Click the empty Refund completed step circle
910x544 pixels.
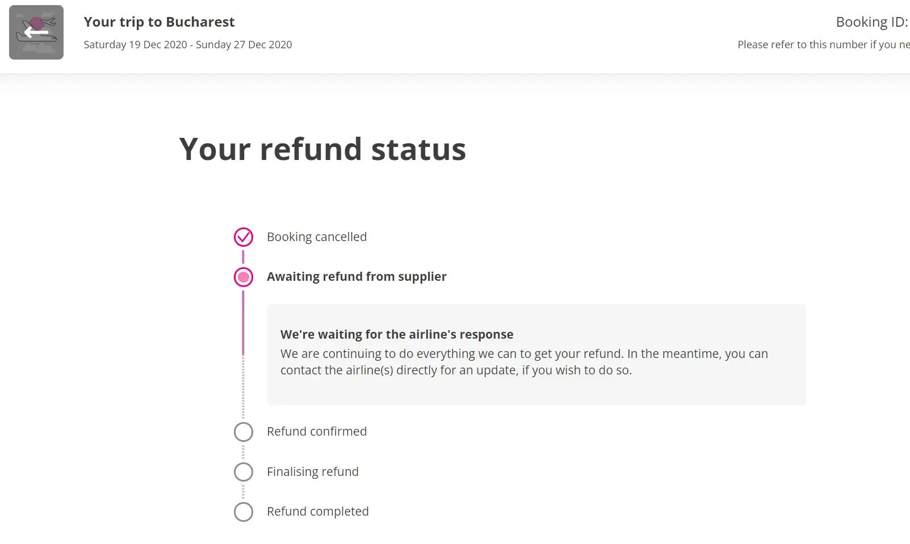pyautogui.click(x=244, y=512)
